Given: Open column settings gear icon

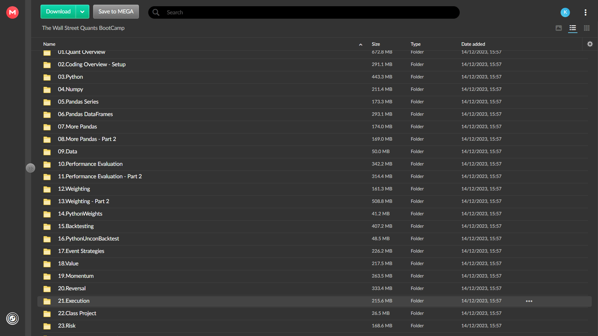Looking at the screenshot, I should pos(590,44).
